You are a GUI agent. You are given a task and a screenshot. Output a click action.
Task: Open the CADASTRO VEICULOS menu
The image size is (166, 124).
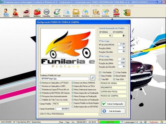tap(21, 6)
